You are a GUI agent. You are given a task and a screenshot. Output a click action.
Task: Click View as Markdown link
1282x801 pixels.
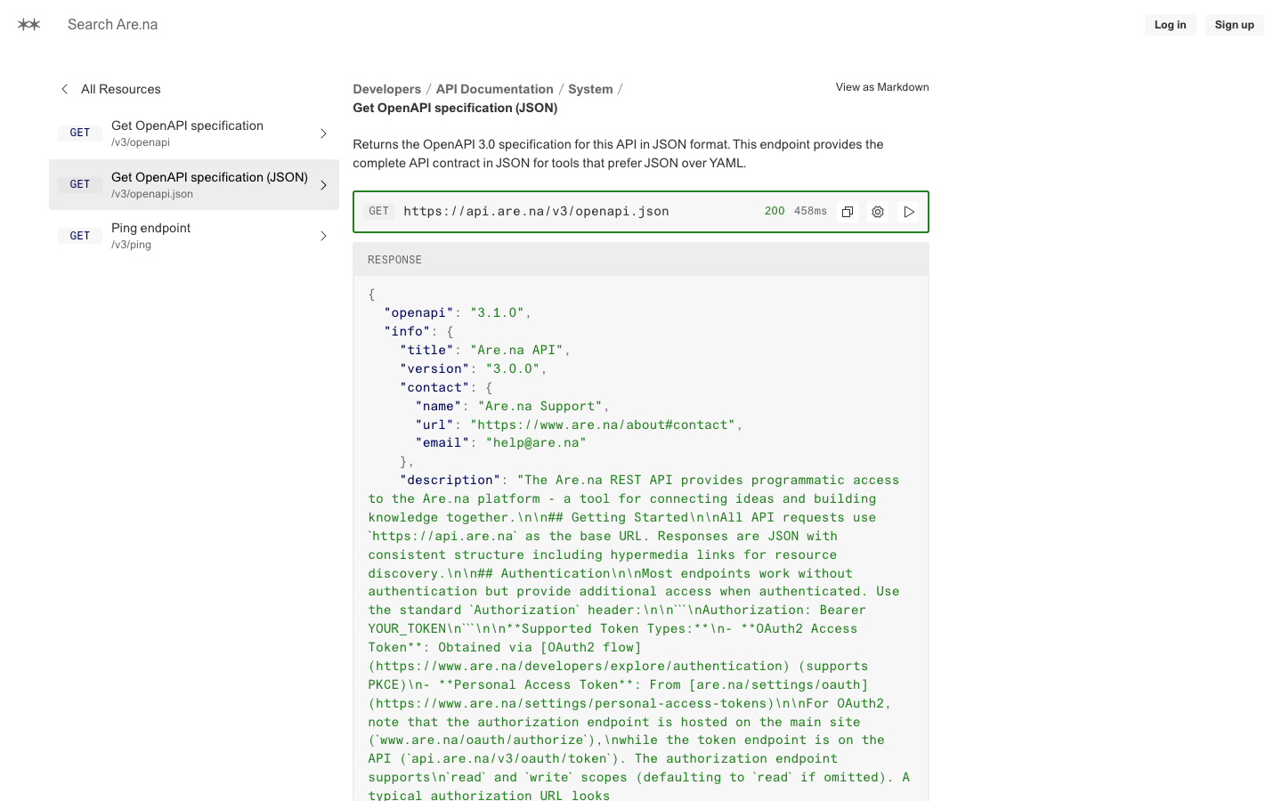(882, 87)
